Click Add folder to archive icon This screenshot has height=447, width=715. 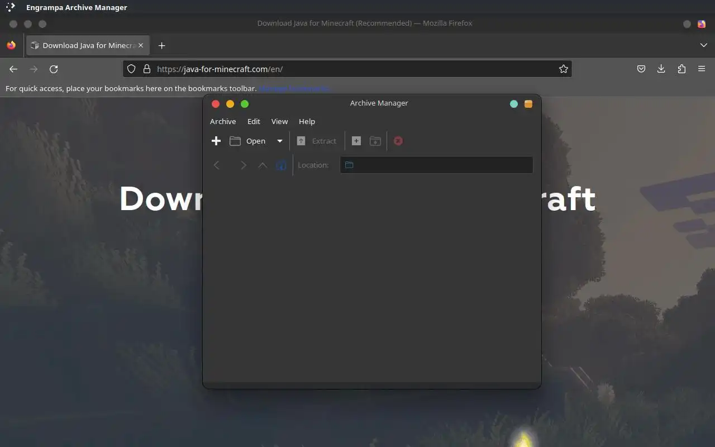[375, 141]
